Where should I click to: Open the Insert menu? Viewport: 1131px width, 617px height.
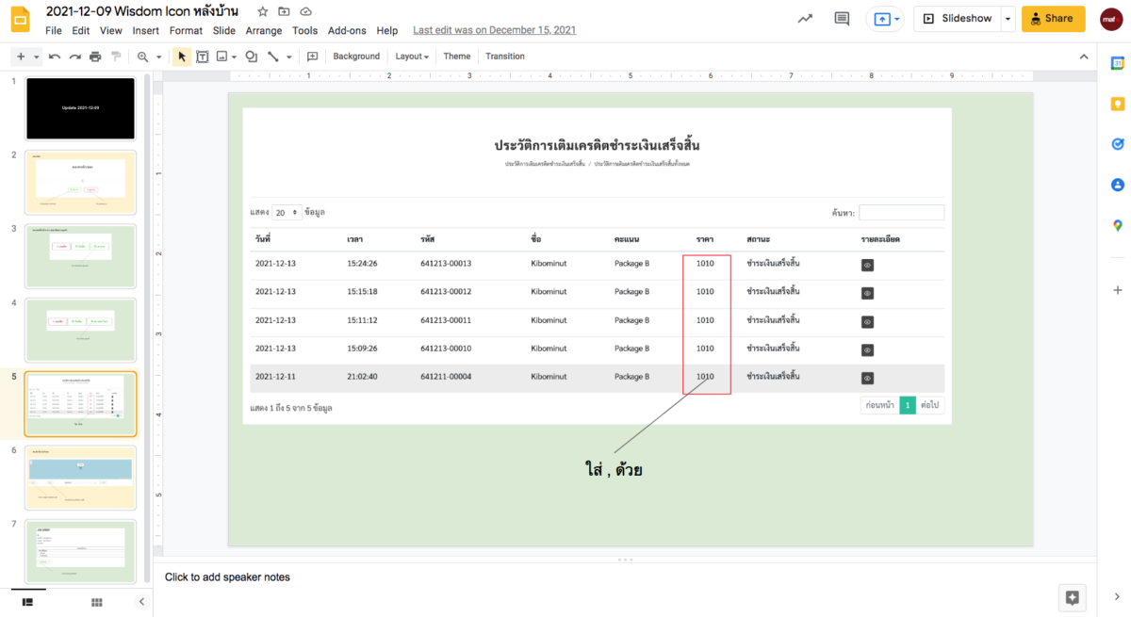[145, 30]
